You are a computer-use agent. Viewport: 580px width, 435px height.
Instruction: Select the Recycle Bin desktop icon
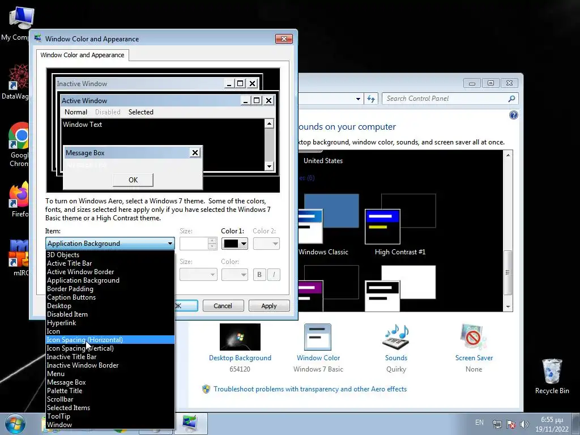(x=552, y=376)
